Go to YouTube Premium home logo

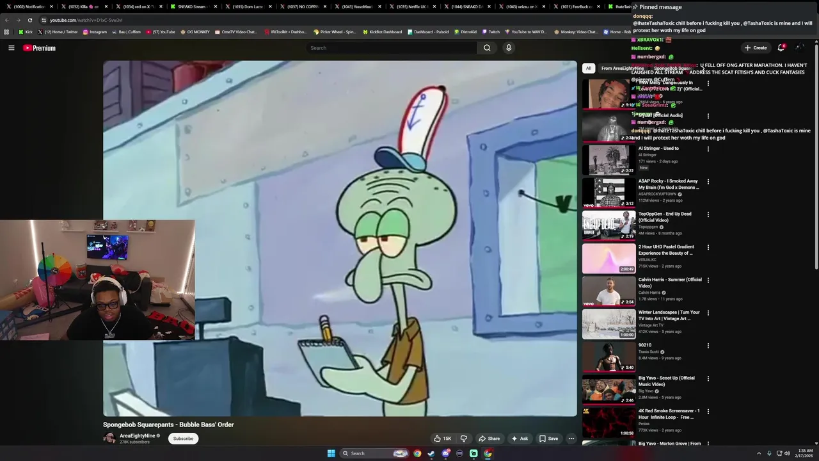tap(39, 48)
